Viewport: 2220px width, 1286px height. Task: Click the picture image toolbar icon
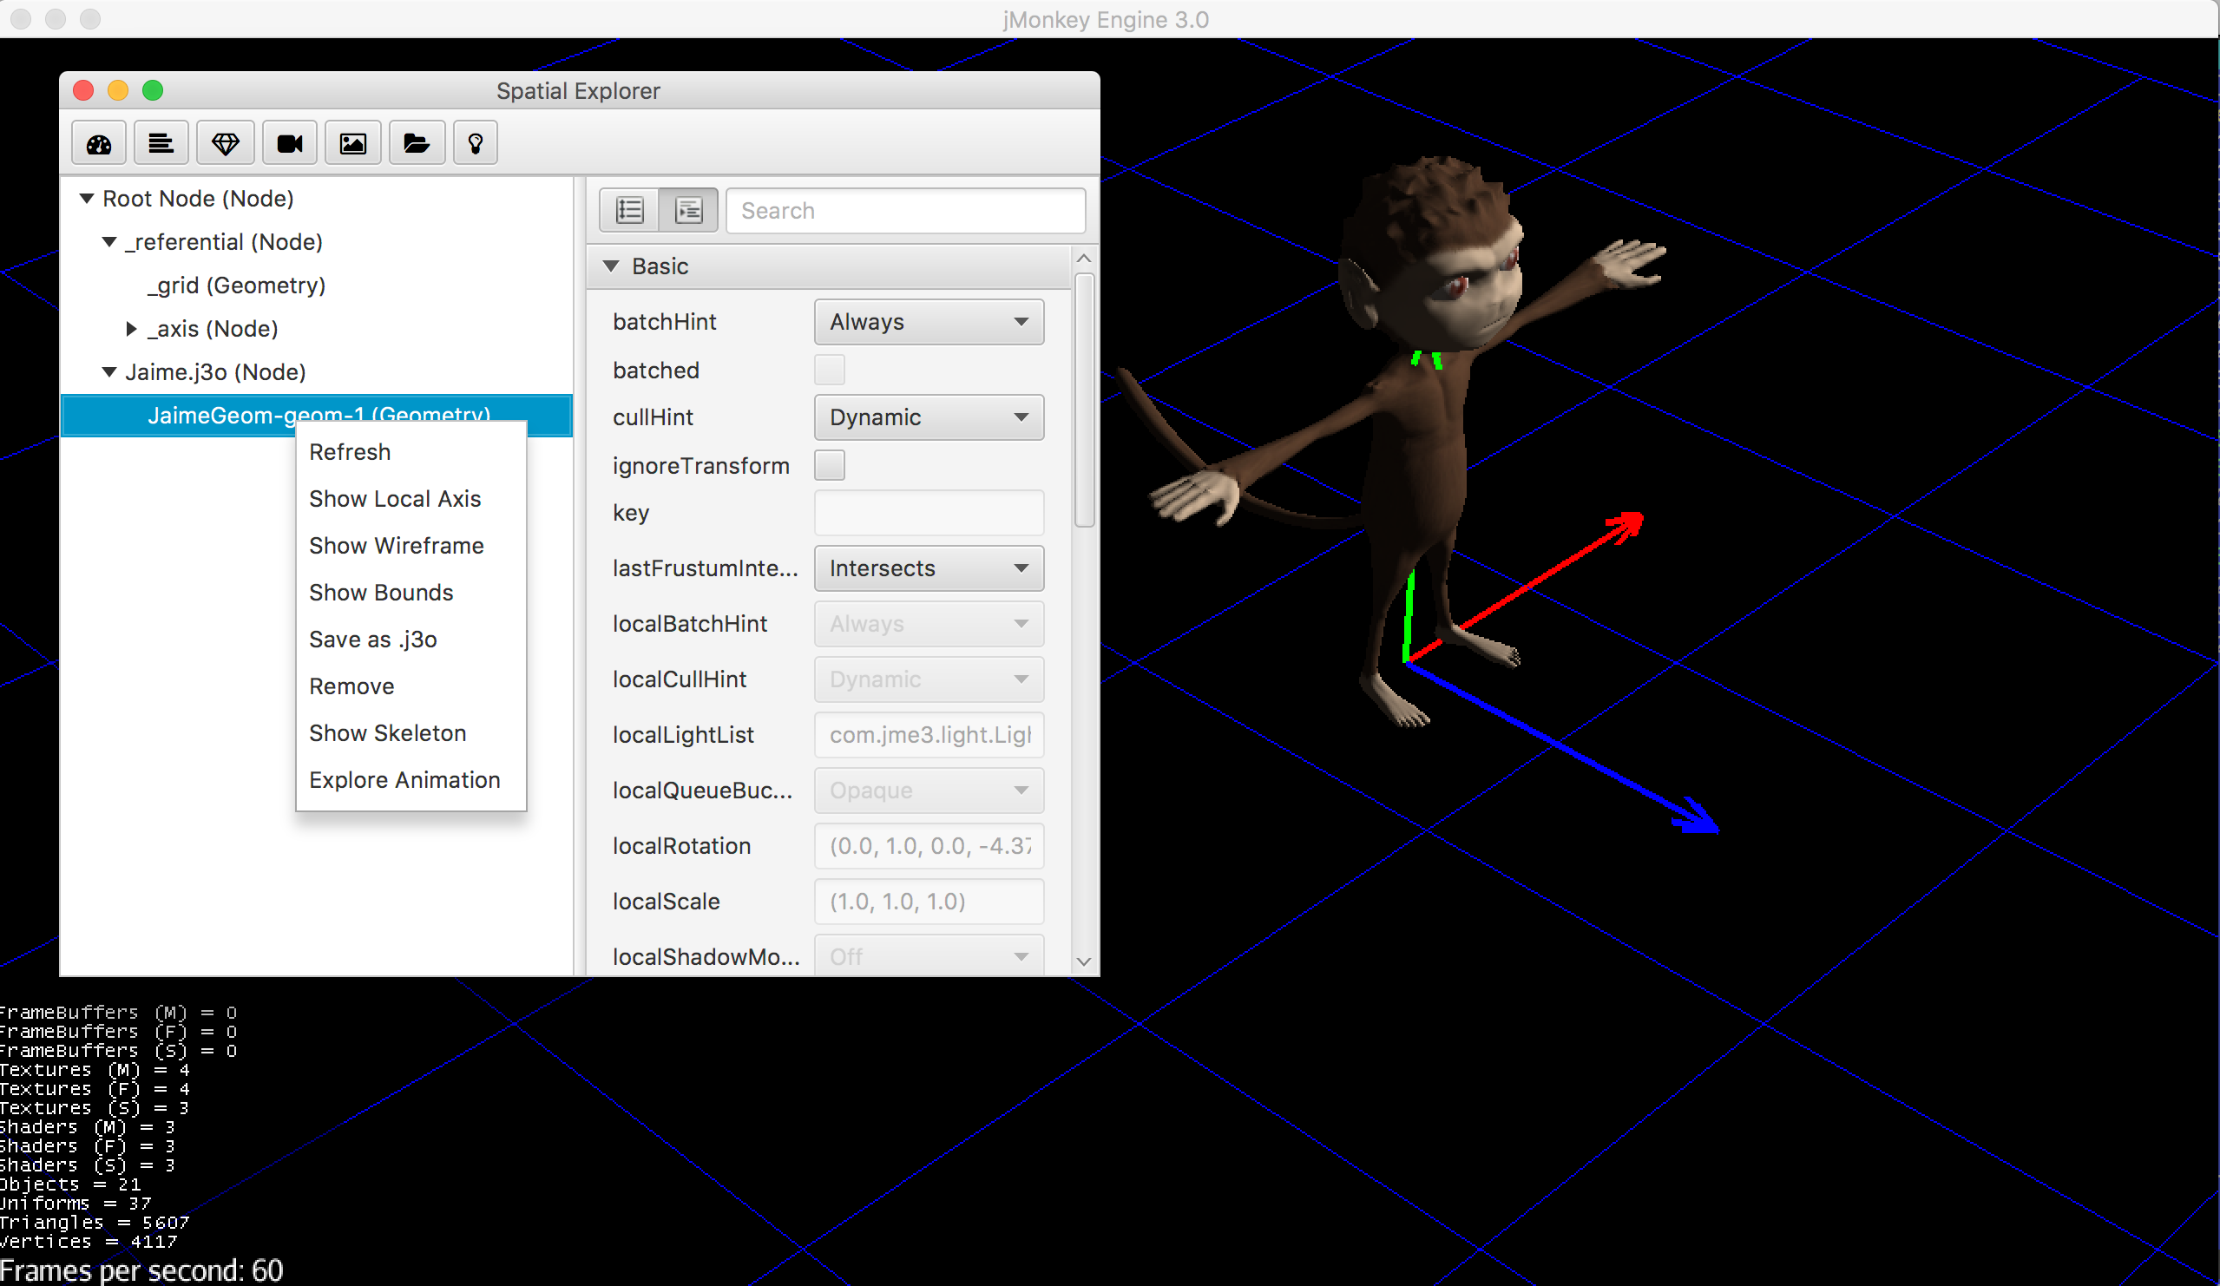[353, 143]
